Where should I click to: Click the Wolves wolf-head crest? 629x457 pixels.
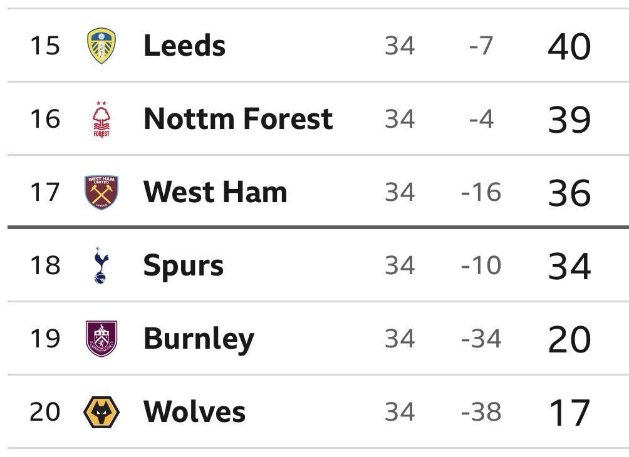[101, 412]
